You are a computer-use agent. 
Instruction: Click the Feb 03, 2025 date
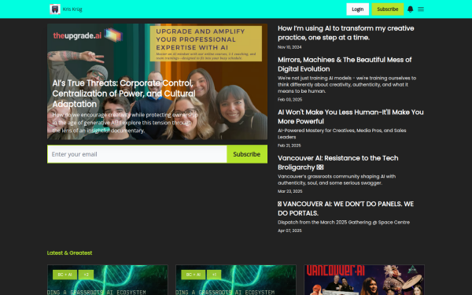pos(289,100)
